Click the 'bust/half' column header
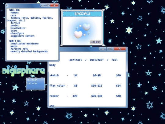Image resolution: width=165 pixels, height=124 pixels. (x=97, y=60)
